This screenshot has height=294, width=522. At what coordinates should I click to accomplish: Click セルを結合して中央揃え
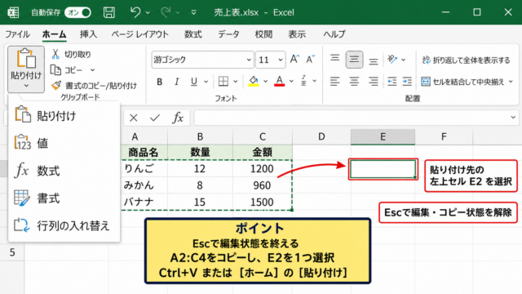point(462,82)
